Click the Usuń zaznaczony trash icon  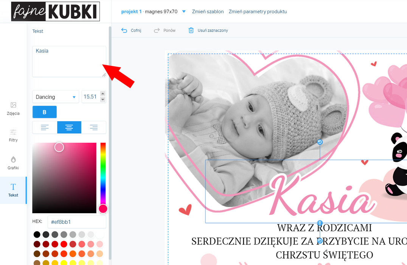coord(191,30)
